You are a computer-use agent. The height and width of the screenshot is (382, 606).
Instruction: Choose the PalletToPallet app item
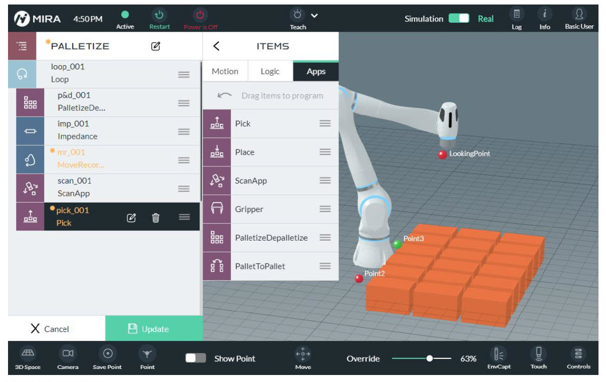tap(271, 266)
